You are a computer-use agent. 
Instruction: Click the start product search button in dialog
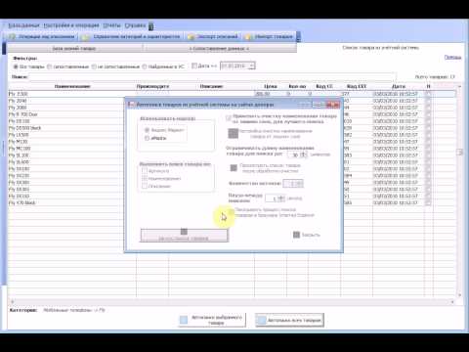[x=184, y=235]
